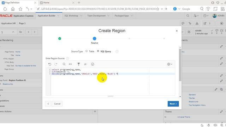Close the Create Region dialog
Image resolution: width=226 pixels, height=127 pixels.
pos(177,31)
